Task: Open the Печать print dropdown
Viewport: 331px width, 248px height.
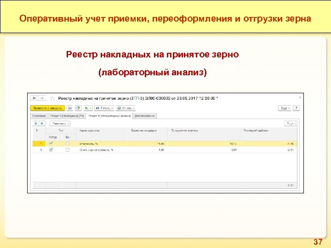Action: tap(104, 108)
